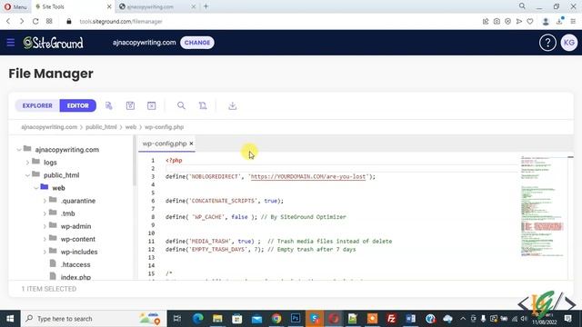Open the Mail app from the taskbar
The height and width of the screenshot is (327, 582).
tap(256, 319)
